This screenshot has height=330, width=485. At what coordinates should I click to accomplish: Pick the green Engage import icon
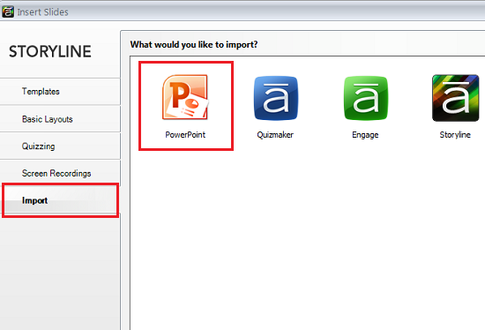[366, 98]
